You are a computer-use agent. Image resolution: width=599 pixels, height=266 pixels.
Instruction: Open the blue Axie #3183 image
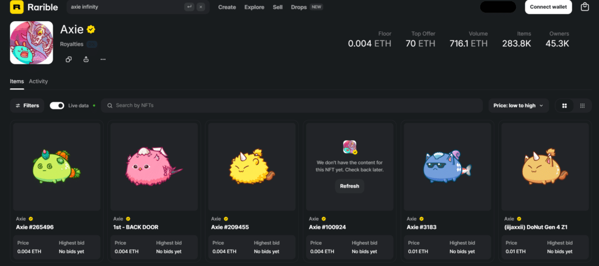click(447, 167)
